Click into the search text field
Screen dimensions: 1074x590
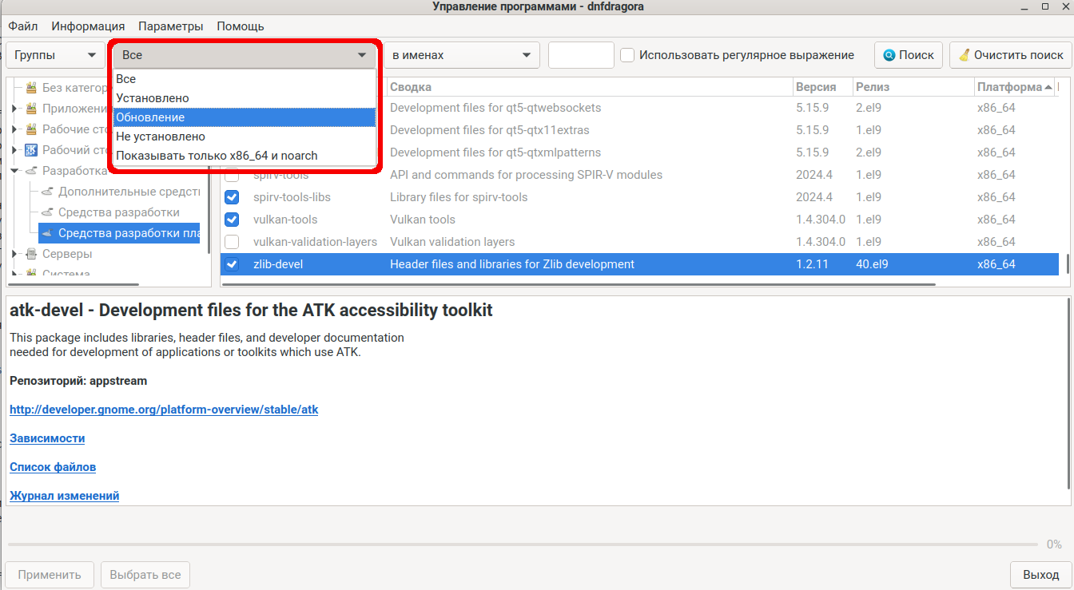click(x=581, y=55)
